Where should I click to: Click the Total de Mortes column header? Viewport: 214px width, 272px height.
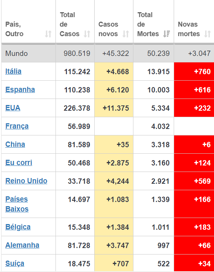click(x=154, y=24)
